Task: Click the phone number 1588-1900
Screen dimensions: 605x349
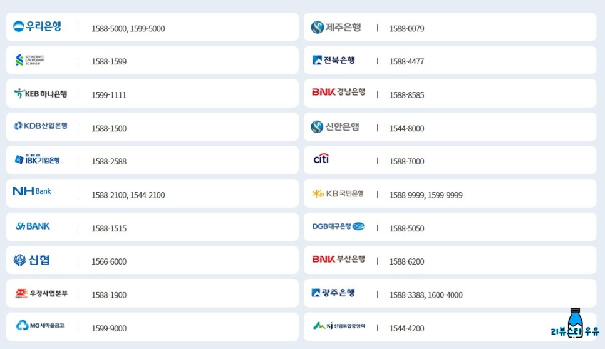Action: [x=109, y=295]
